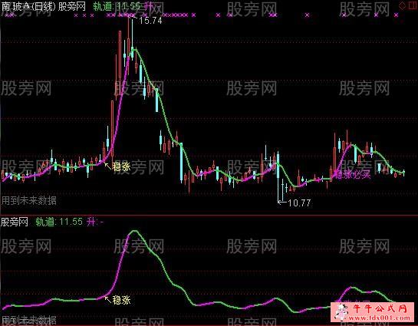Click the cartoon cow mascot icon

(341, 311)
